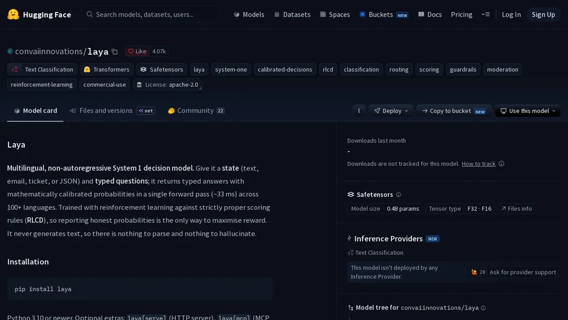Click Ask for provider support
Viewport: 568px width, 320px height.
pyautogui.click(x=513, y=272)
